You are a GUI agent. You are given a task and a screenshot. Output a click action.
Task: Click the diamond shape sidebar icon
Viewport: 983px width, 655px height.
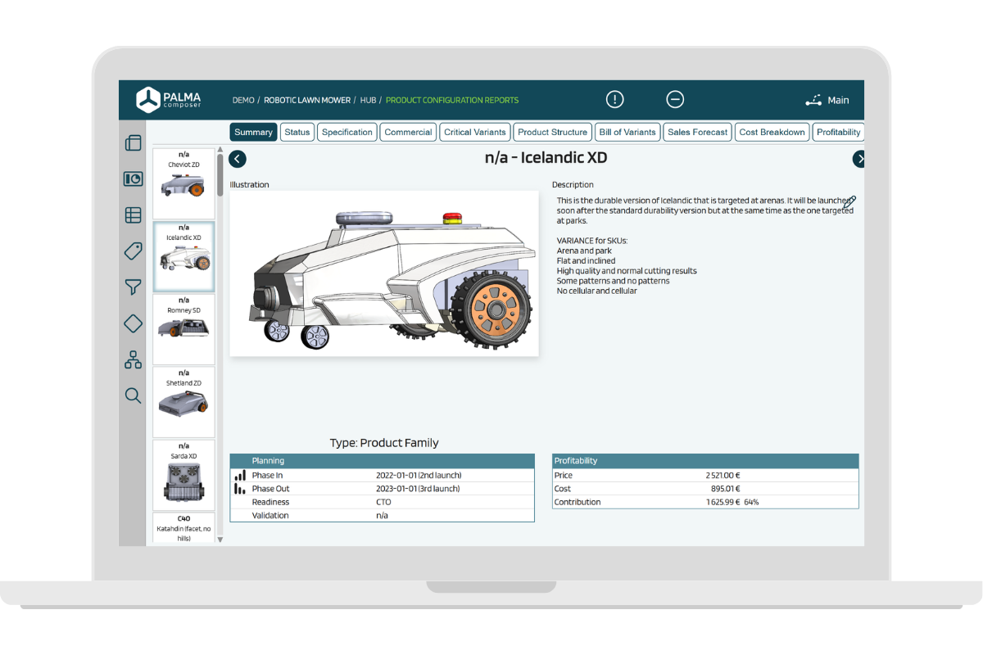[x=133, y=323]
